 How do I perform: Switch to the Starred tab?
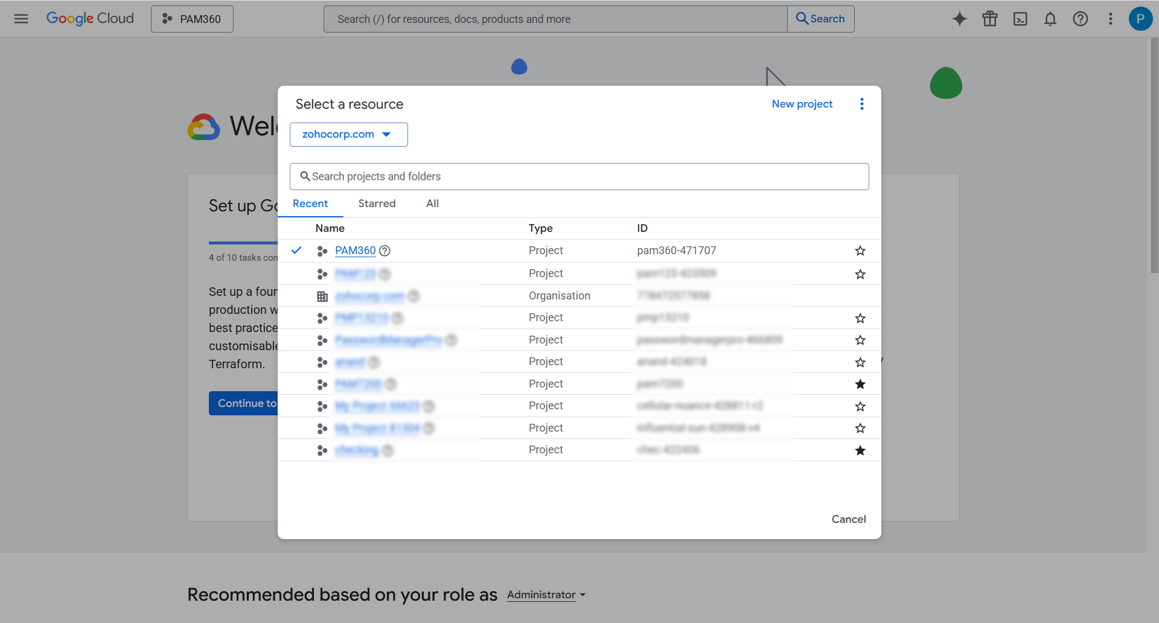coord(377,203)
